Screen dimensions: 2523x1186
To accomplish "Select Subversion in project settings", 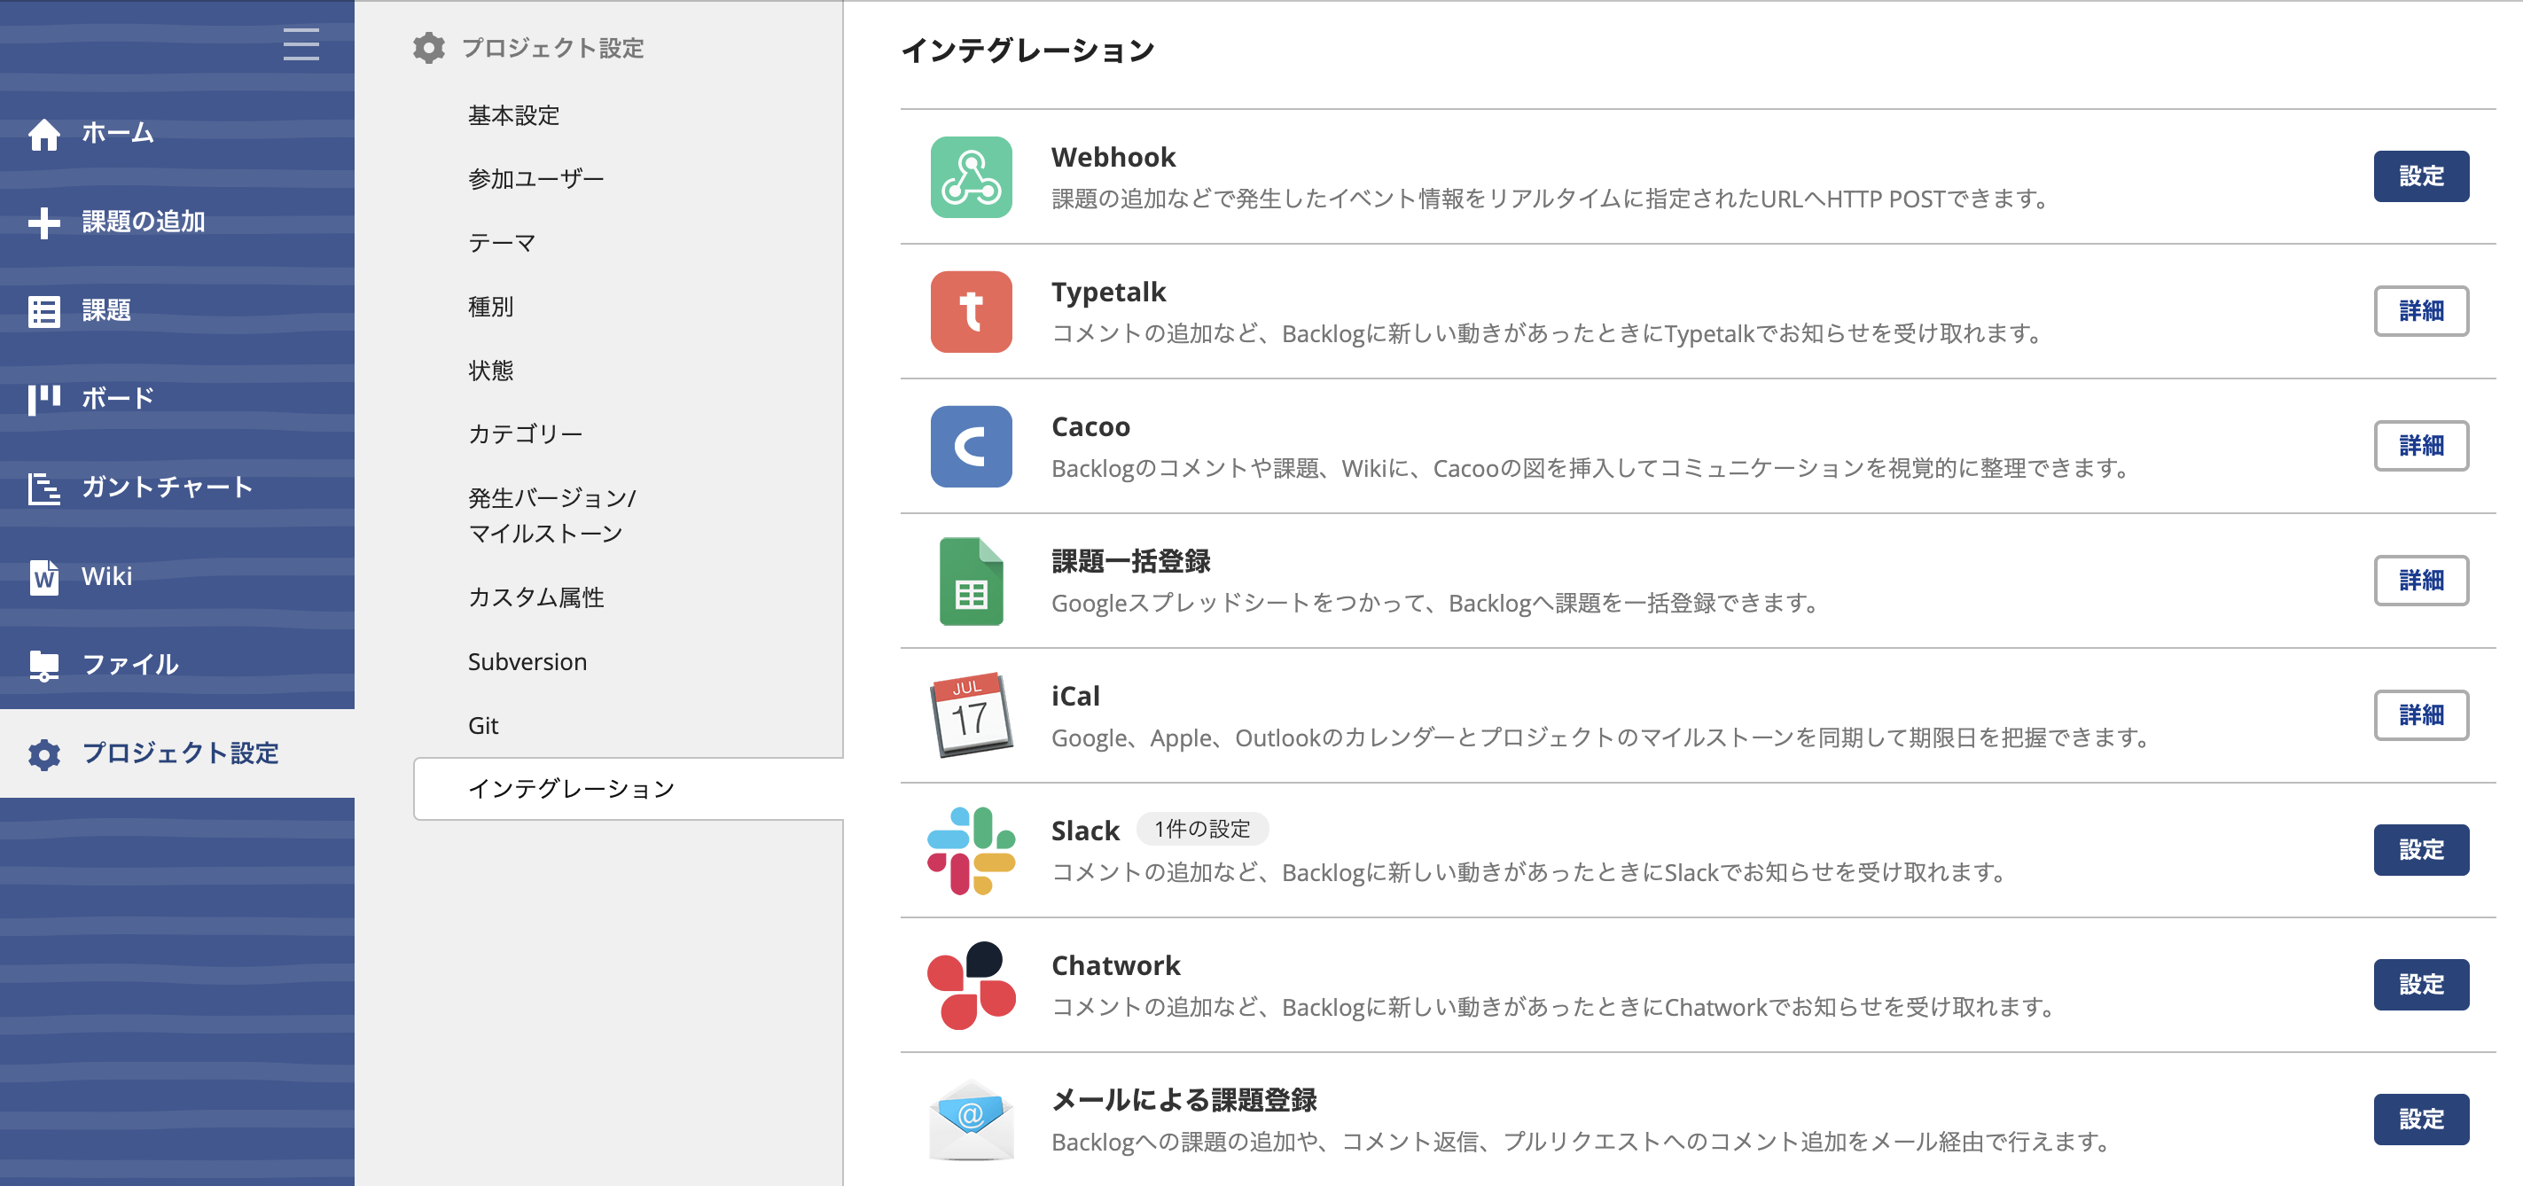I will point(527,662).
